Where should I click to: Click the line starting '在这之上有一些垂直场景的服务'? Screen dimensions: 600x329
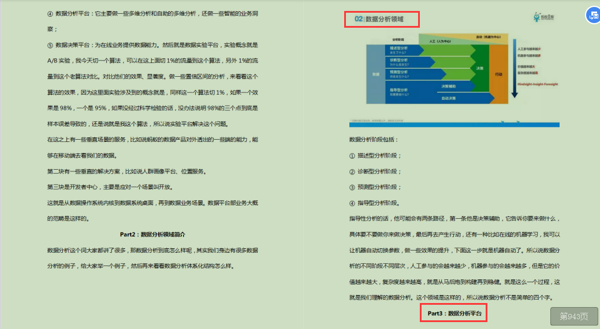pyautogui.click(x=152, y=140)
